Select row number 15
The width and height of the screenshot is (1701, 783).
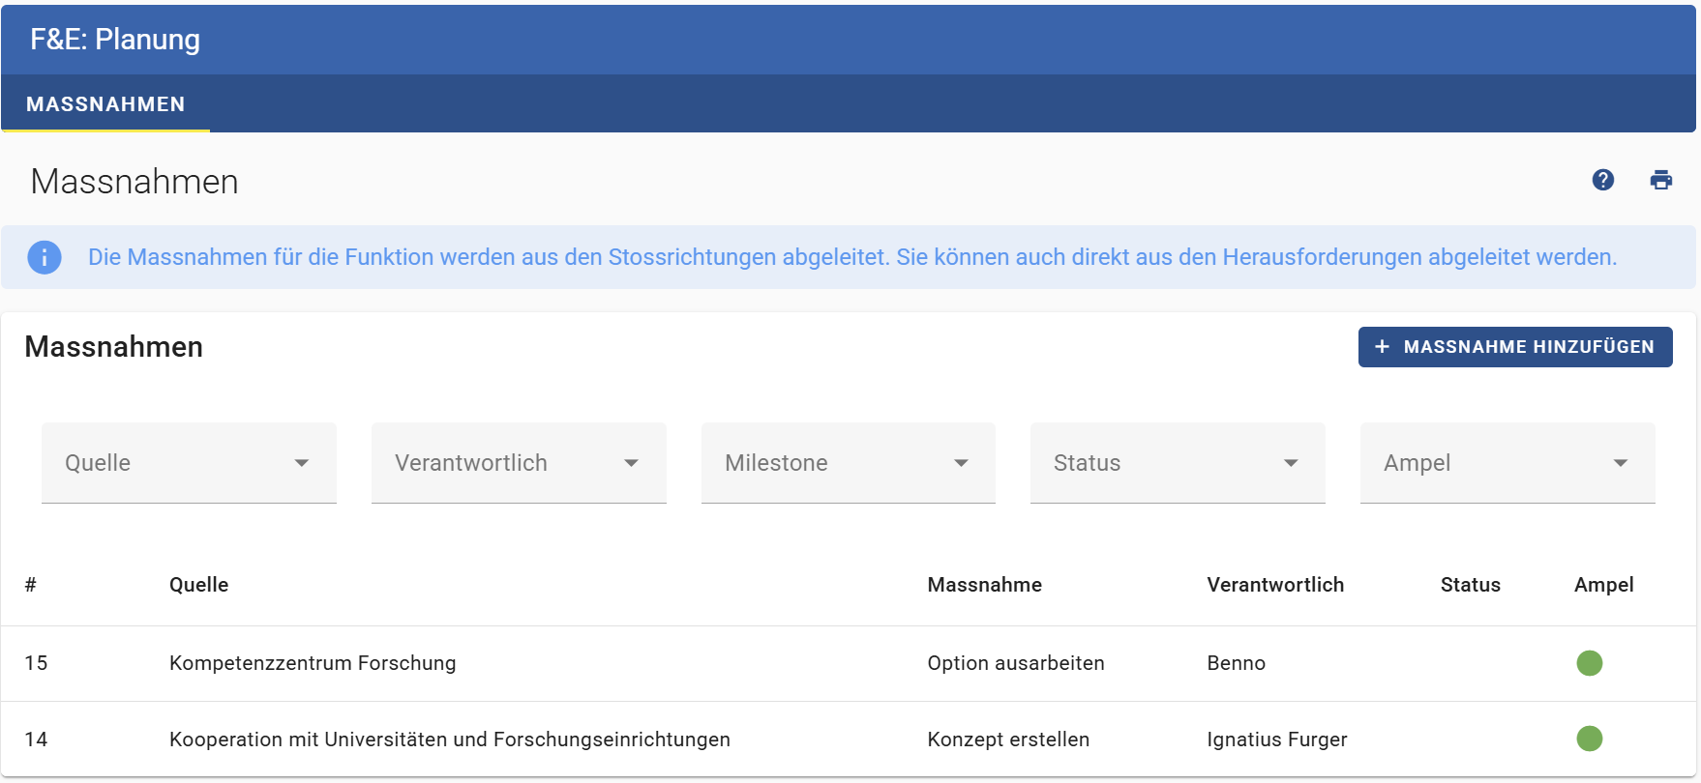(36, 663)
